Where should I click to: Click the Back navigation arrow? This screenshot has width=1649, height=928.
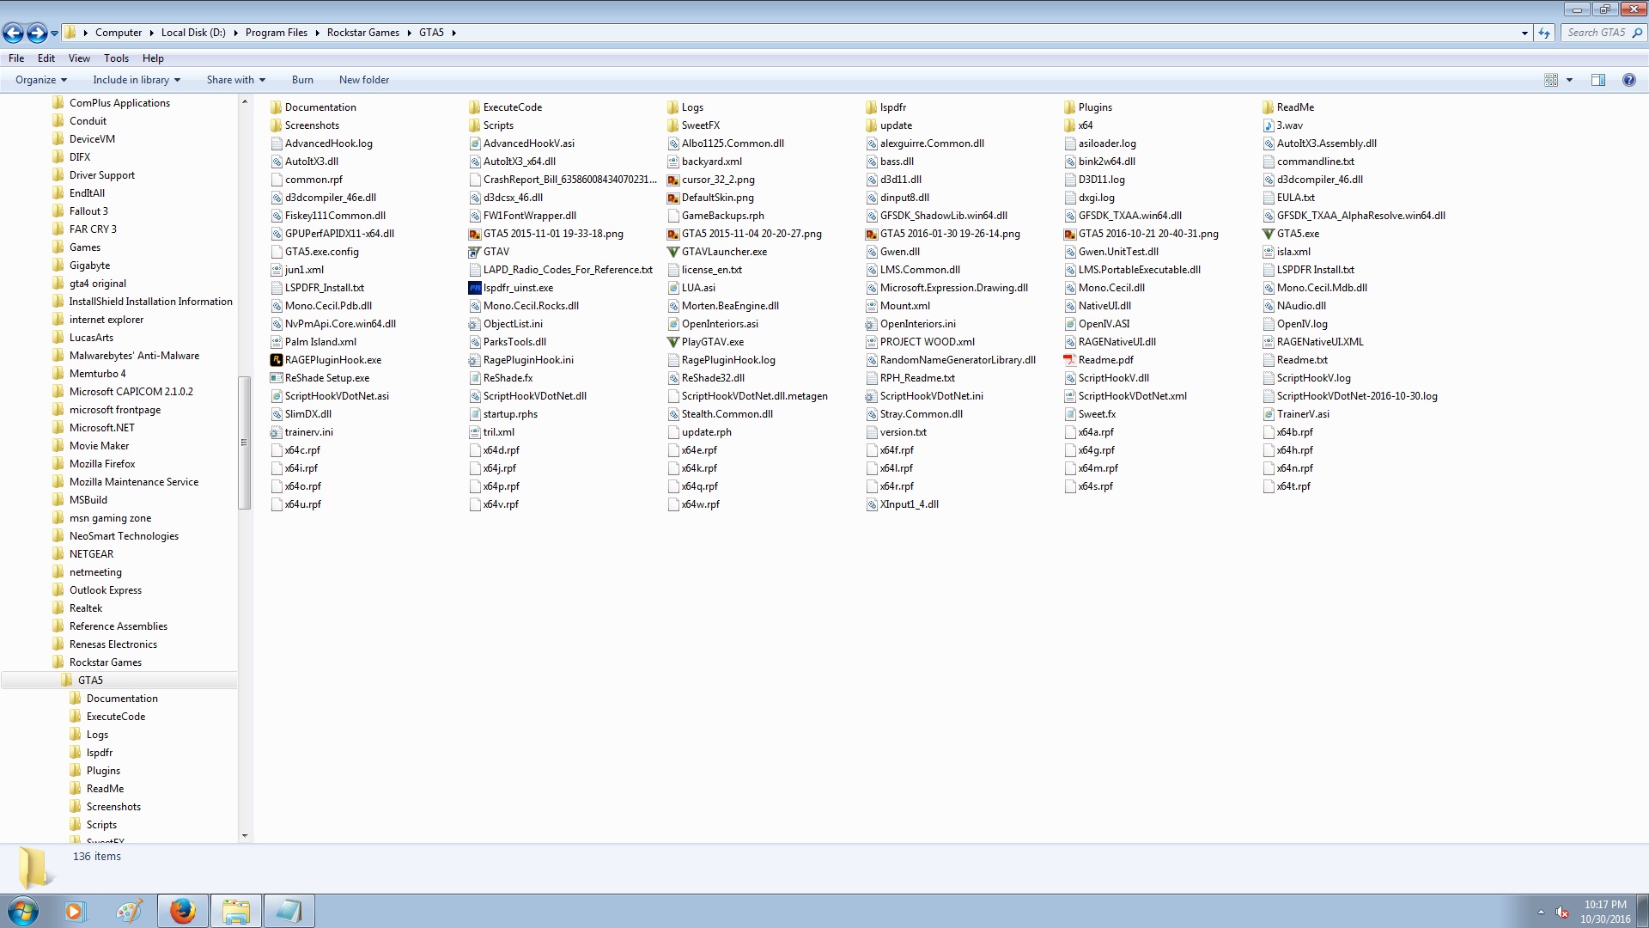click(x=13, y=33)
